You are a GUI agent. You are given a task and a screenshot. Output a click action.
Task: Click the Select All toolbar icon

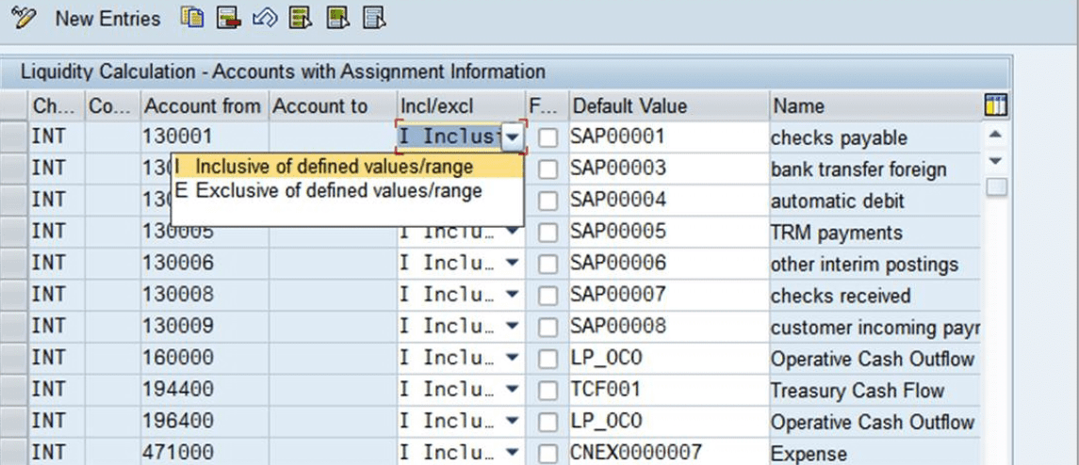point(301,18)
